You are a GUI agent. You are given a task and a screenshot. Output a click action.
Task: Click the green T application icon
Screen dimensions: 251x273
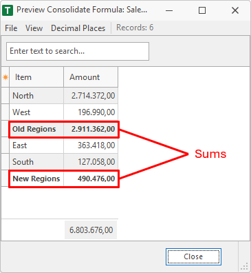(x=8, y=10)
